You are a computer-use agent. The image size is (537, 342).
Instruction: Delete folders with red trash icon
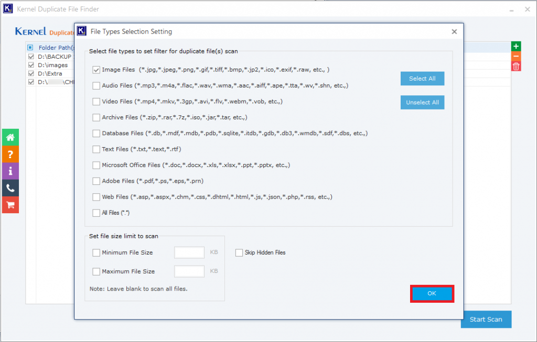coord(516,66)
